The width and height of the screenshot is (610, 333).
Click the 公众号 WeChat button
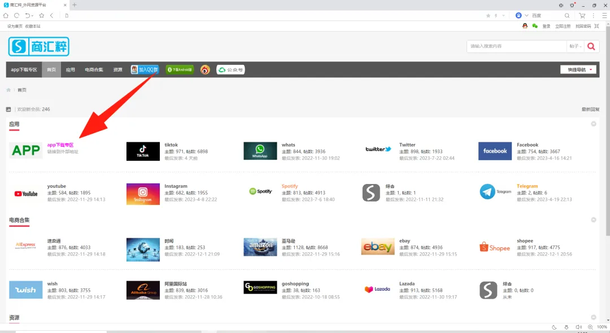point(230,69)
